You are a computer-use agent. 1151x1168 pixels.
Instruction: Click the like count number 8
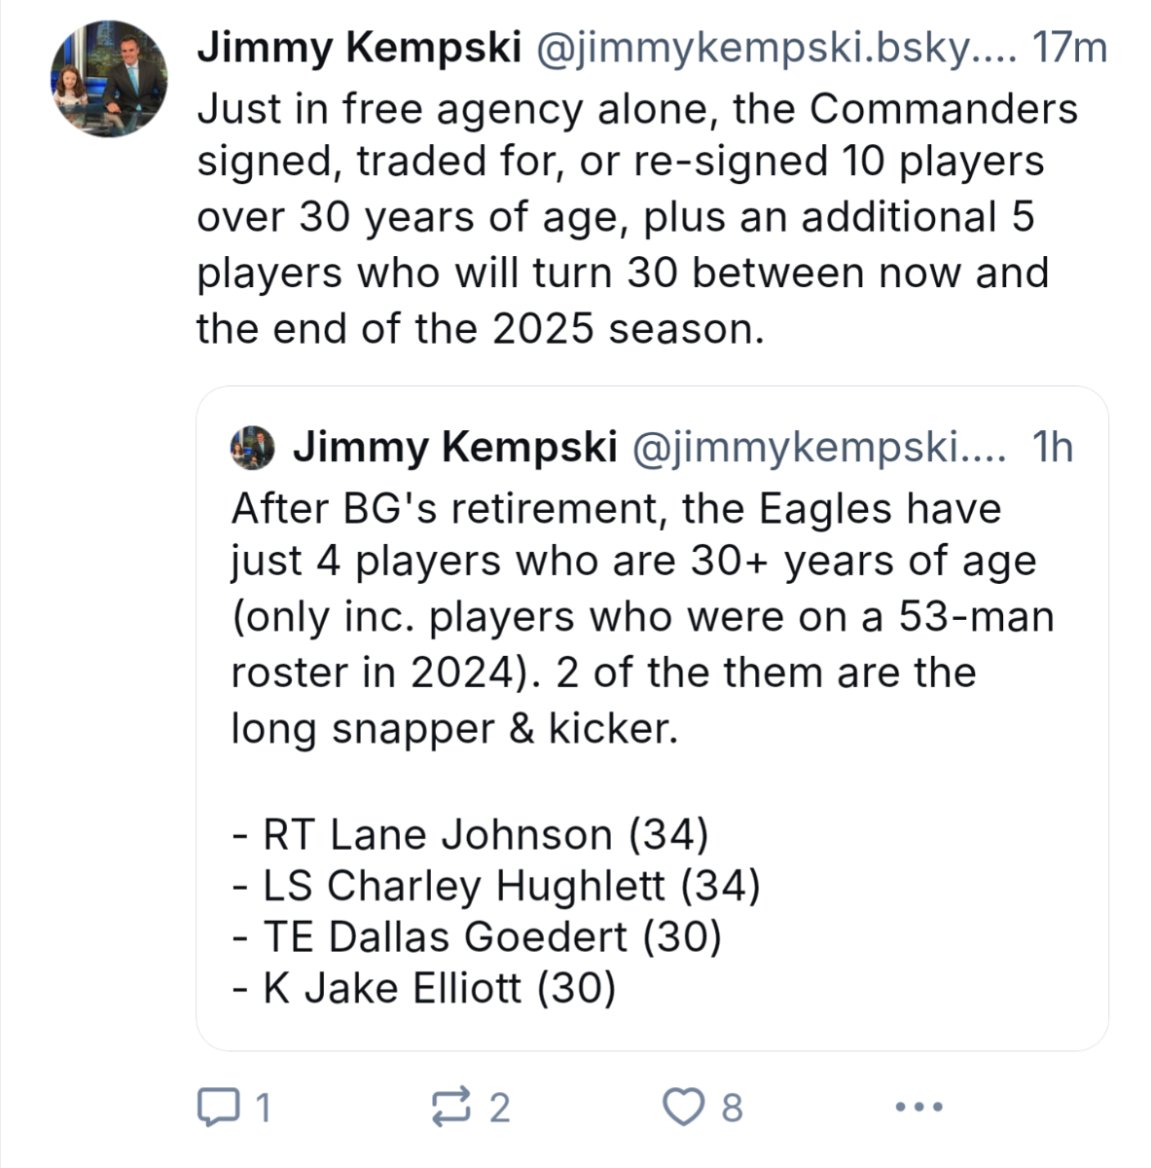point(732,1108)
